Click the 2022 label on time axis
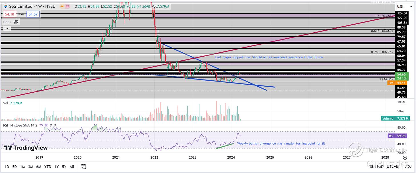Screen dimensions: 416x173 tap(154, 157)
